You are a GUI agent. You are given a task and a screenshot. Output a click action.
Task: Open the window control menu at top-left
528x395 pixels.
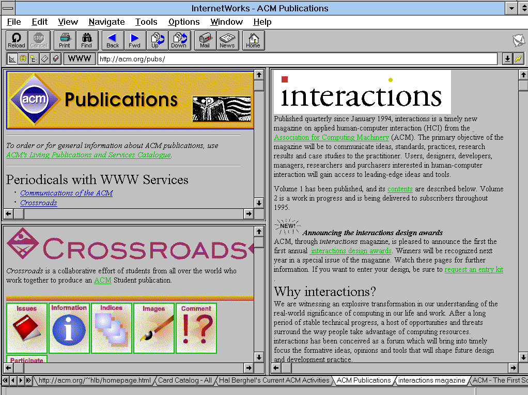(8, 8)
